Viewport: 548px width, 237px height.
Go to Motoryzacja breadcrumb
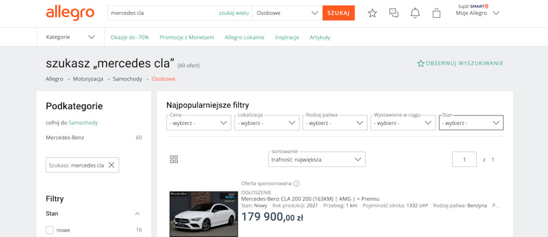pos(88,79)
